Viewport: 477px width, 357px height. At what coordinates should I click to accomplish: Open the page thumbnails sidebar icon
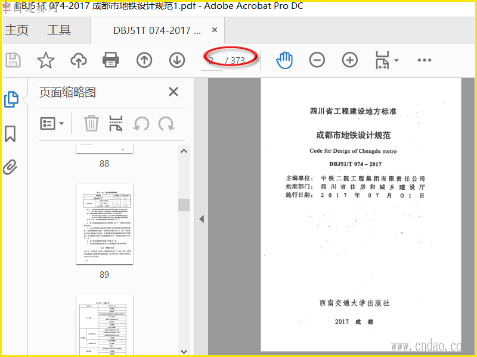click(11, 99)
